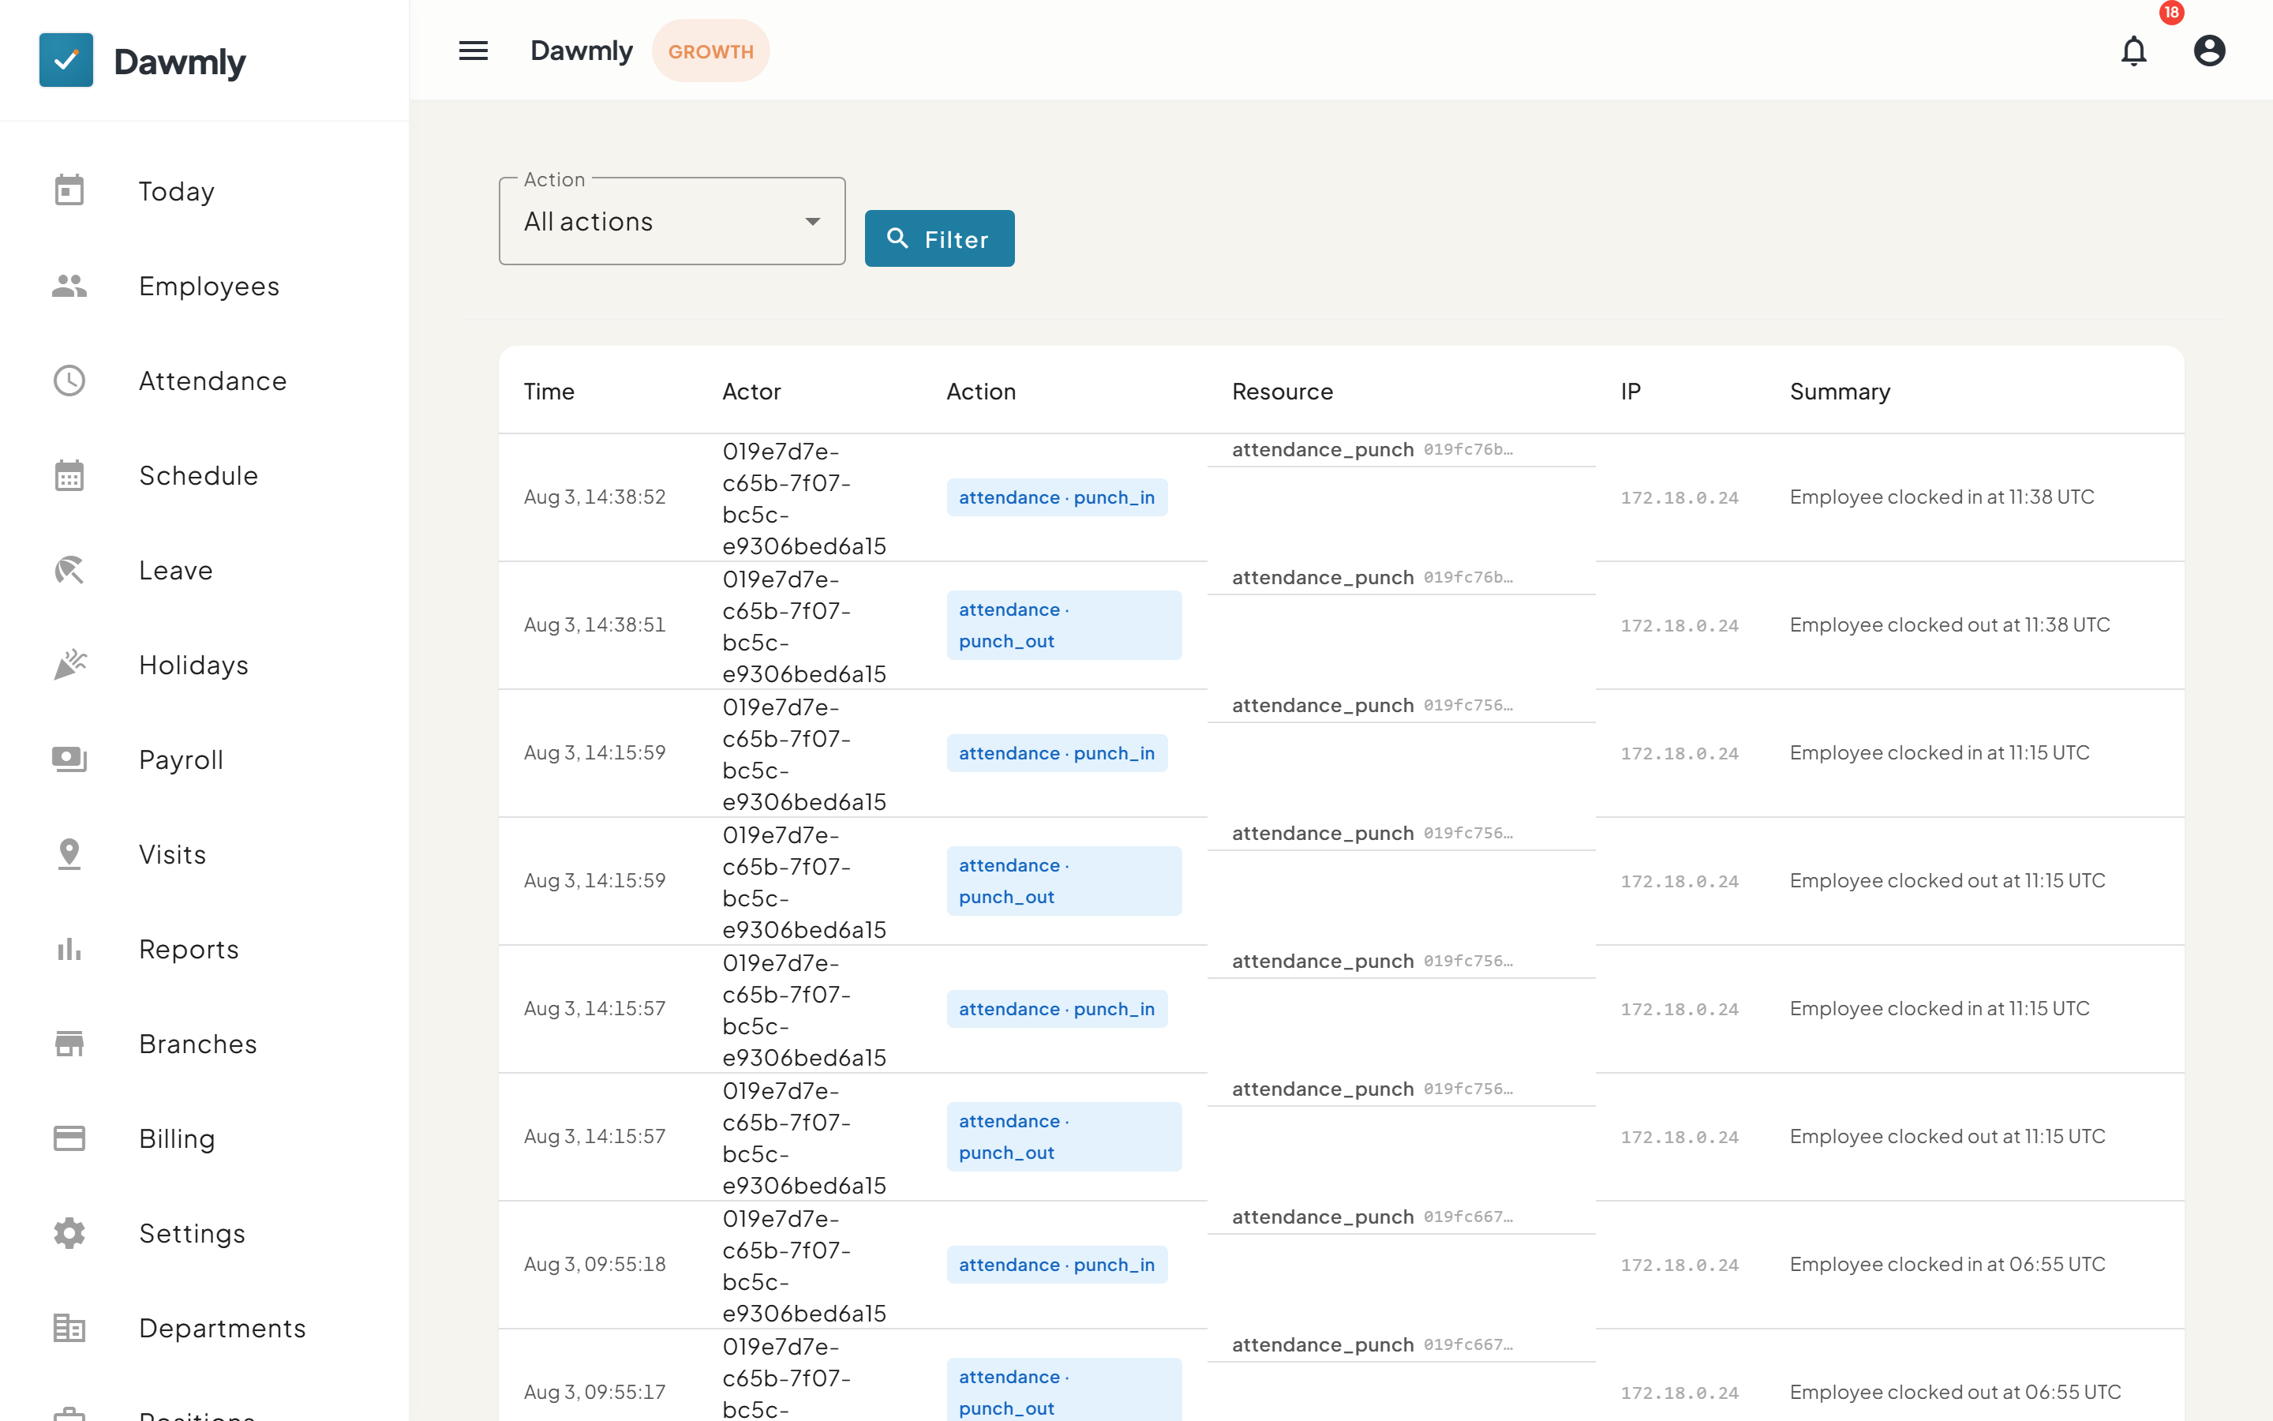This screenshot has height=1421, width=2273.
Task: Click 'Aug 3, 09:55:18' time cell
Action: click(594, 1264)
